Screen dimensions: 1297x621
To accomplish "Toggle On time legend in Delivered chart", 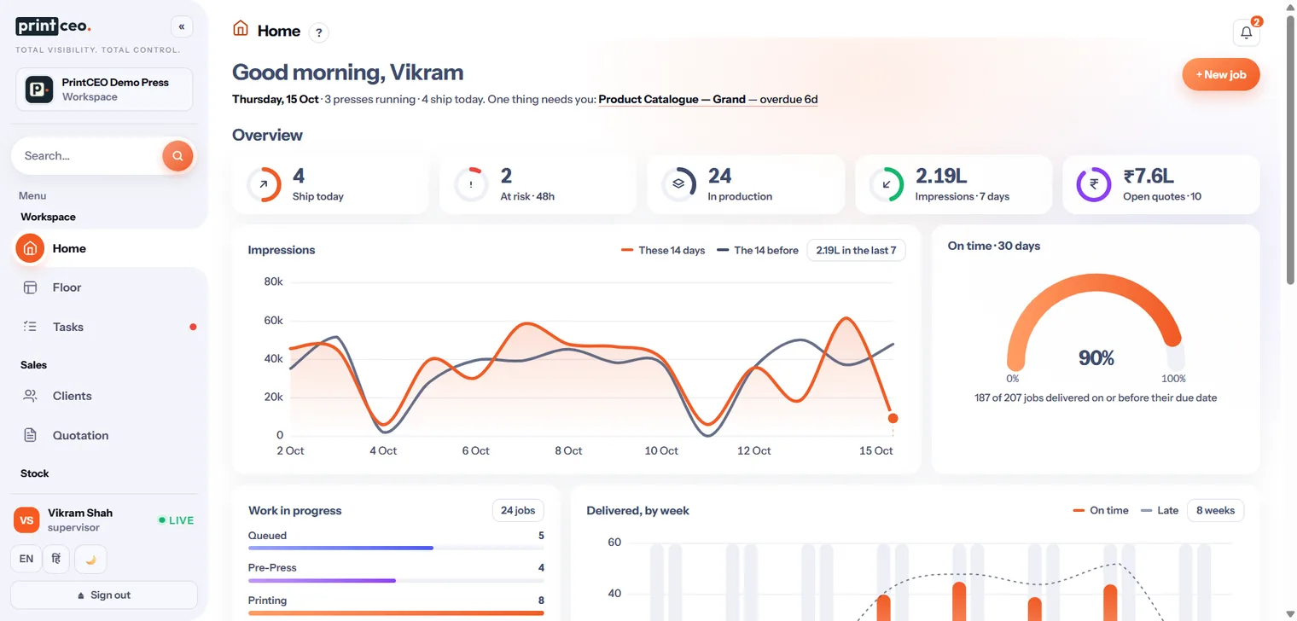I will (1101, 510).
